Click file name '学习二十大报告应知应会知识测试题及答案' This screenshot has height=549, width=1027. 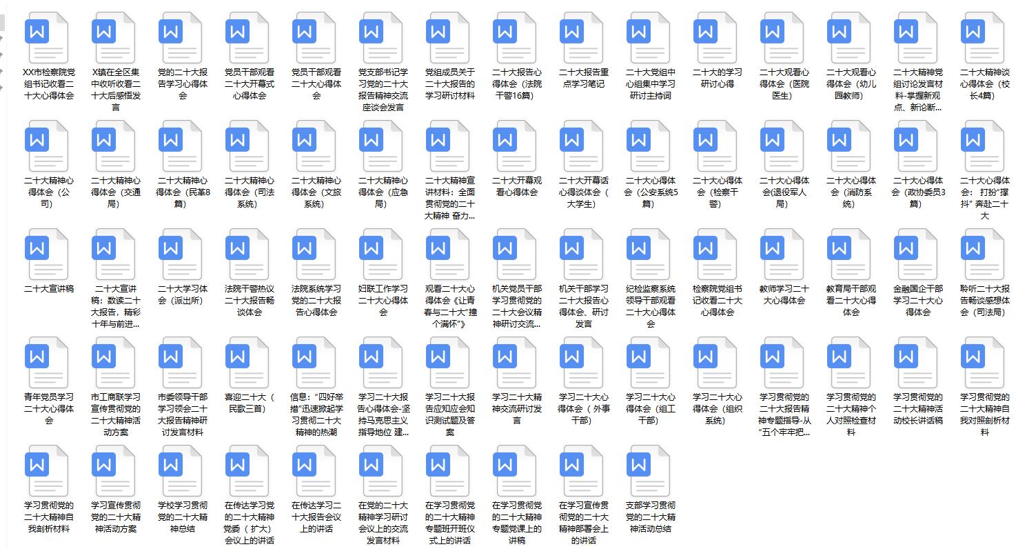pos(449,415)
